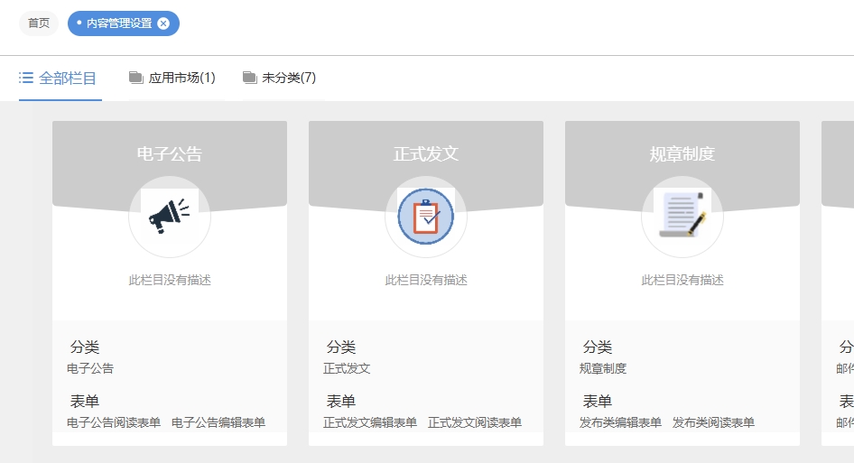Open the 电子公告 card title
The image size is (854, 463).
[x=170, y=154]
